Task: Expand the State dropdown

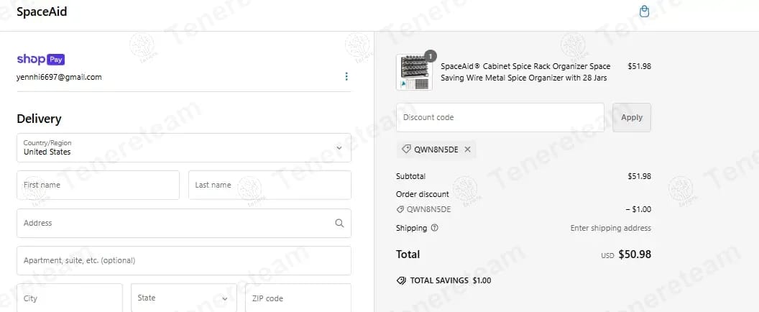Action: [184, 298]
